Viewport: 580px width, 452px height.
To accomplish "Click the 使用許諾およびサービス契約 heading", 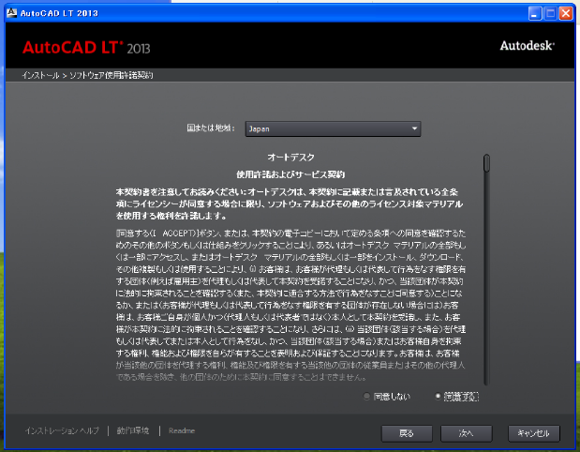I will pos(290,174).
